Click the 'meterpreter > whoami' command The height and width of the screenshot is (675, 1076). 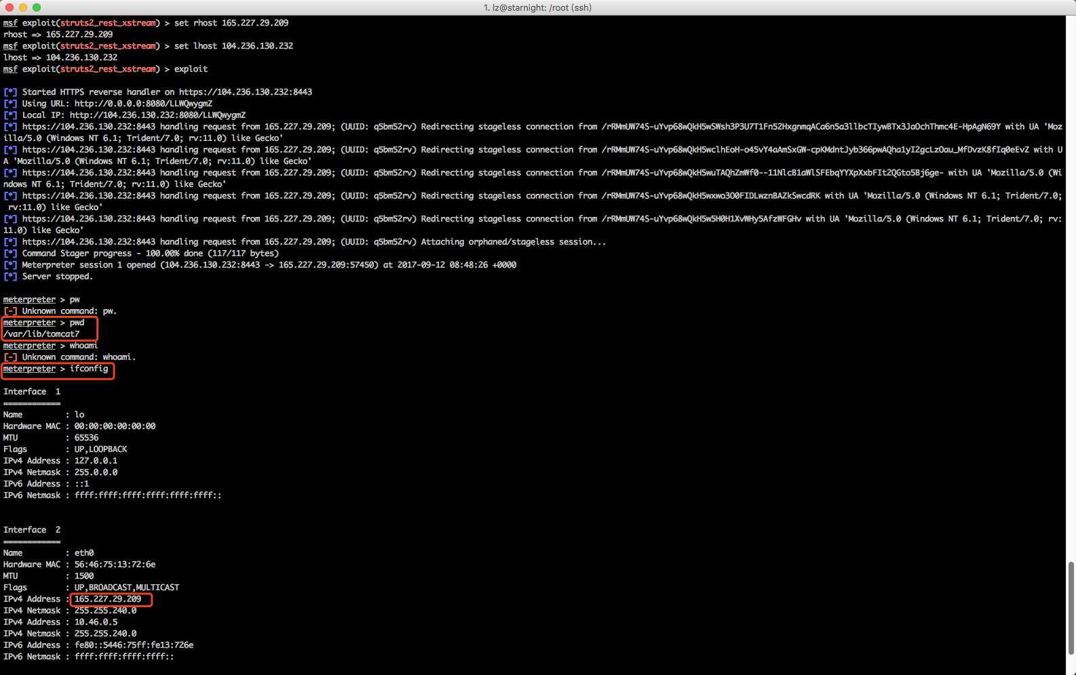tap(51, 346)
